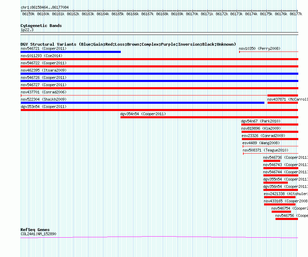Open variant nsv546722 (Cooper2011)
This screenshot has height=257, width=308.
point(44,63)
